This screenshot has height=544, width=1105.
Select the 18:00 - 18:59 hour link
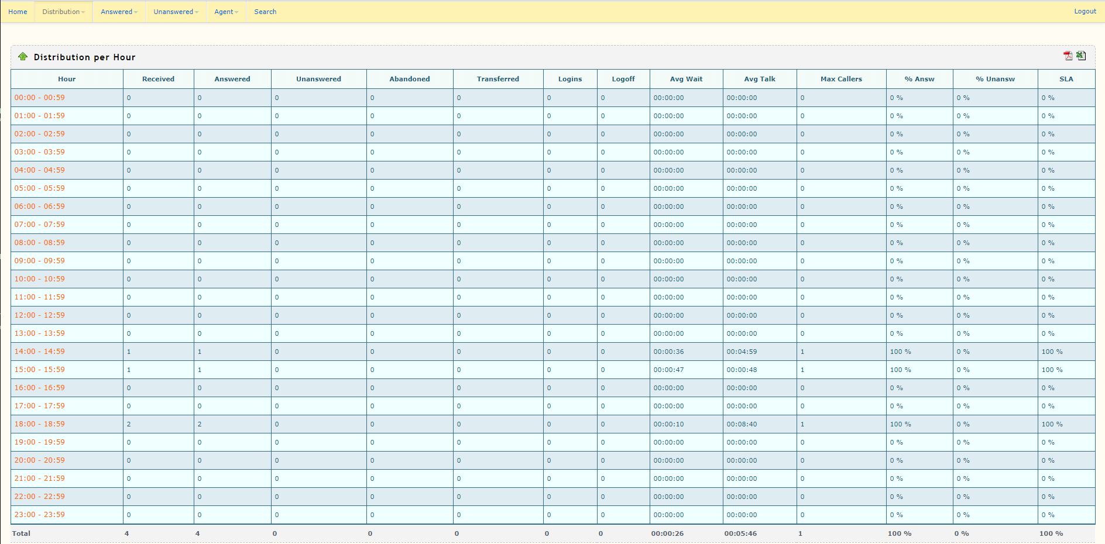tap(40, 424)
